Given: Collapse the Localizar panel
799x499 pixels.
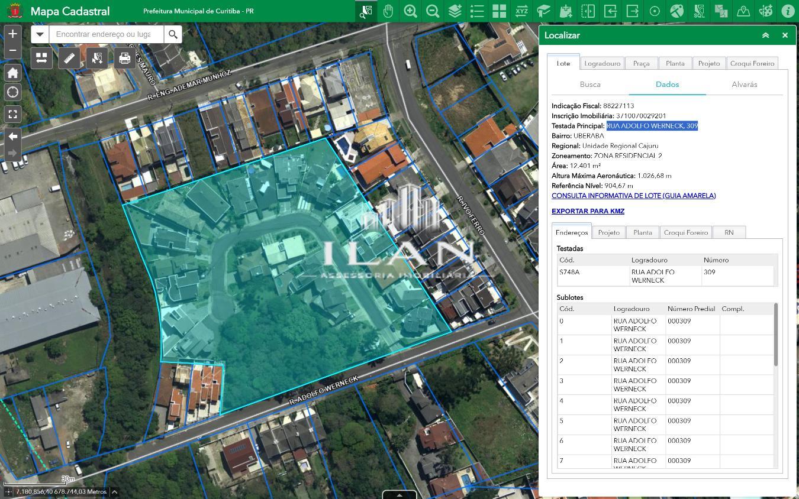Looking at the screenshot, I should point(765,35).
